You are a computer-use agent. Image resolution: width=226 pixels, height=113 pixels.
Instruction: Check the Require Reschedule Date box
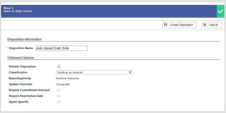59,96
